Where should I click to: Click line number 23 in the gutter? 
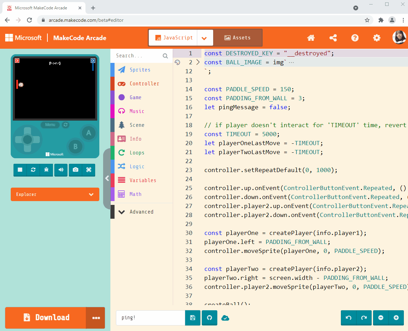coord(189,170)
